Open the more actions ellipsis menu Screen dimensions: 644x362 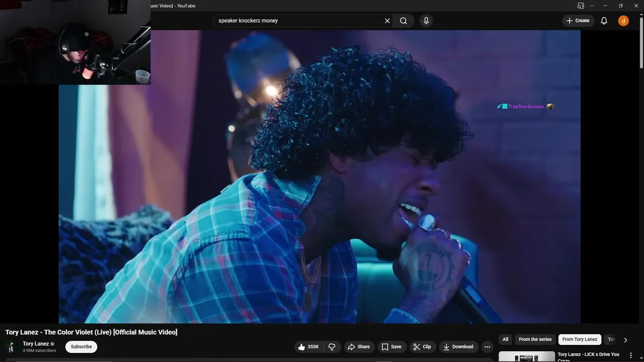(x=487, y=347)
